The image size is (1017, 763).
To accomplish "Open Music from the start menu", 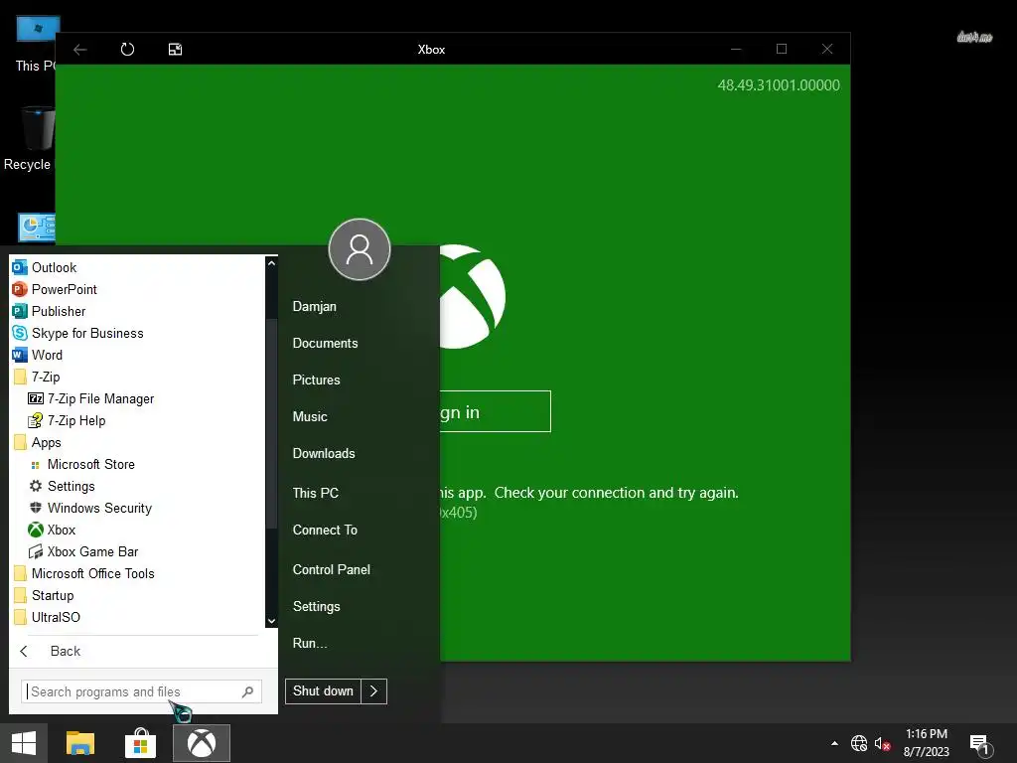I will 310,416.
